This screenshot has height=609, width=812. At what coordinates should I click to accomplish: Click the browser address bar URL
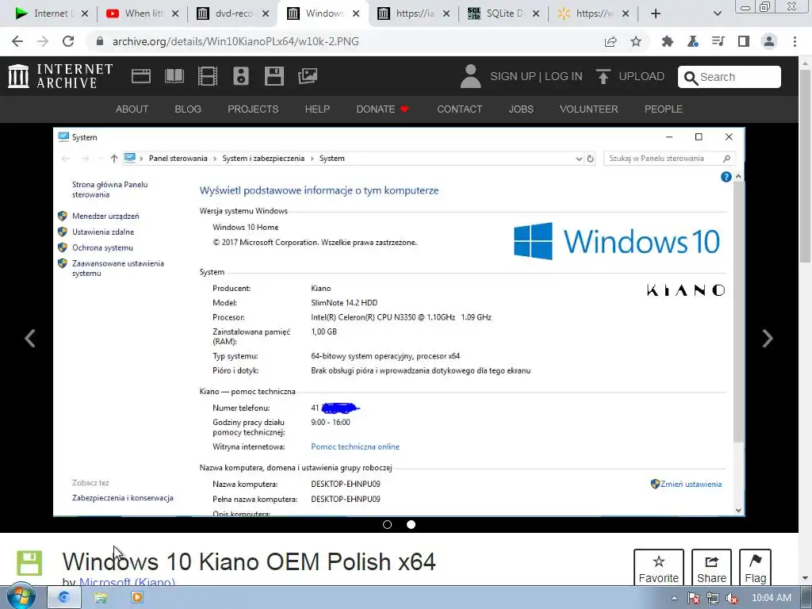tap(236, 41)
